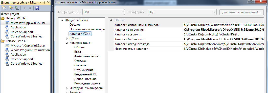Screen dimensions: 268x93
Task: Select Microsoft.Cpp.Win32.user under Debug
Action: pyautogui.click(x=28, y=23)
